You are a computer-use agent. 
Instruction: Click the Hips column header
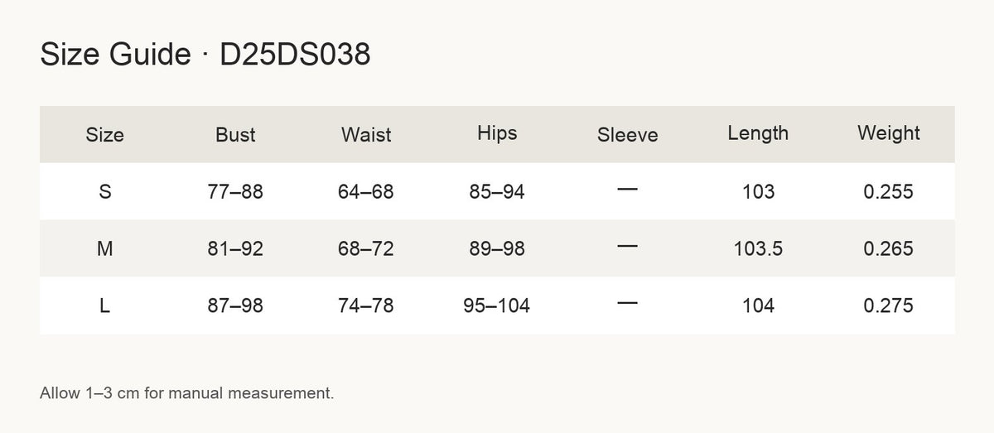(497, 133)
